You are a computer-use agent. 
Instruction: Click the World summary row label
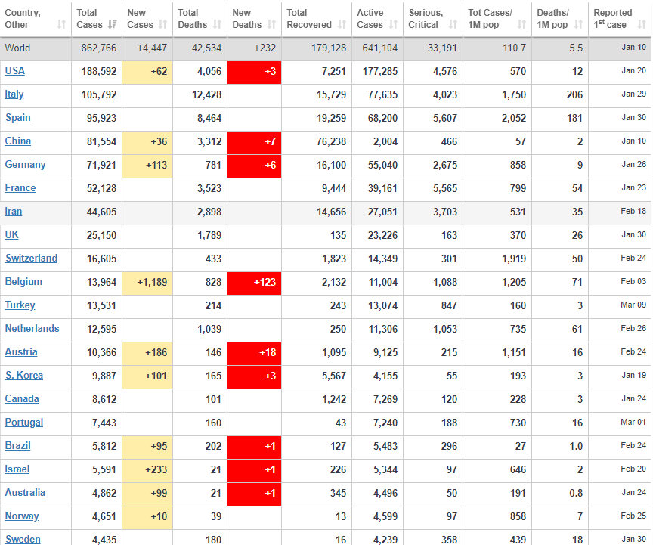point(18,48)
